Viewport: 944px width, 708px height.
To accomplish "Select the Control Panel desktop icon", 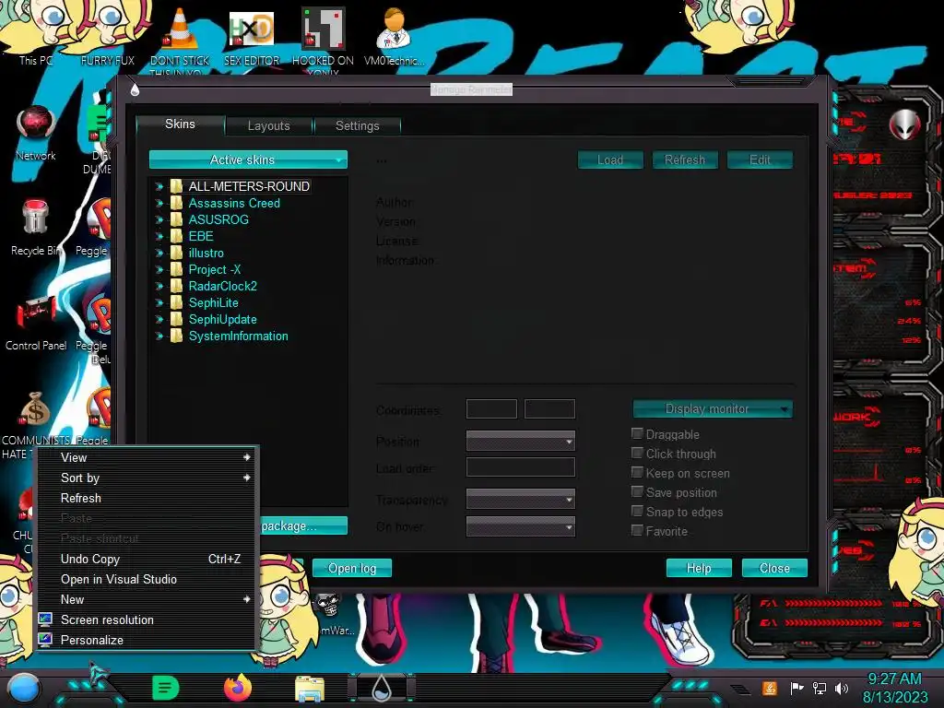I will (x=36, y=313).
